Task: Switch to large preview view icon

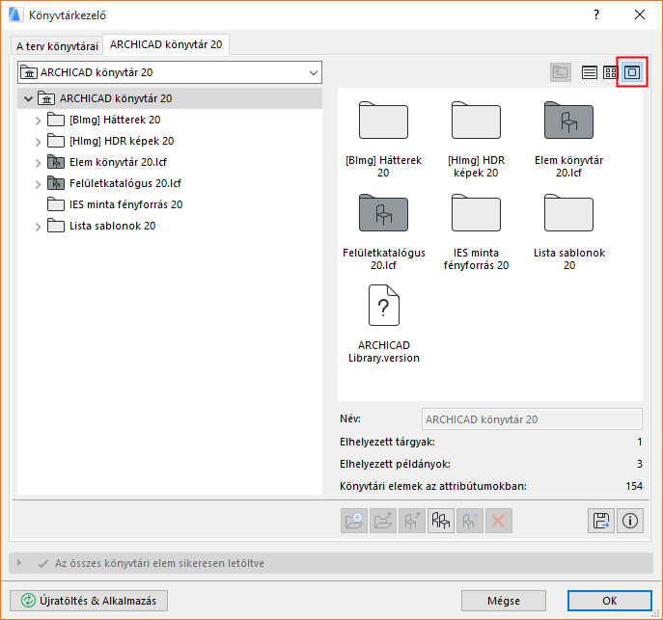Action: (x=632, y=72)
